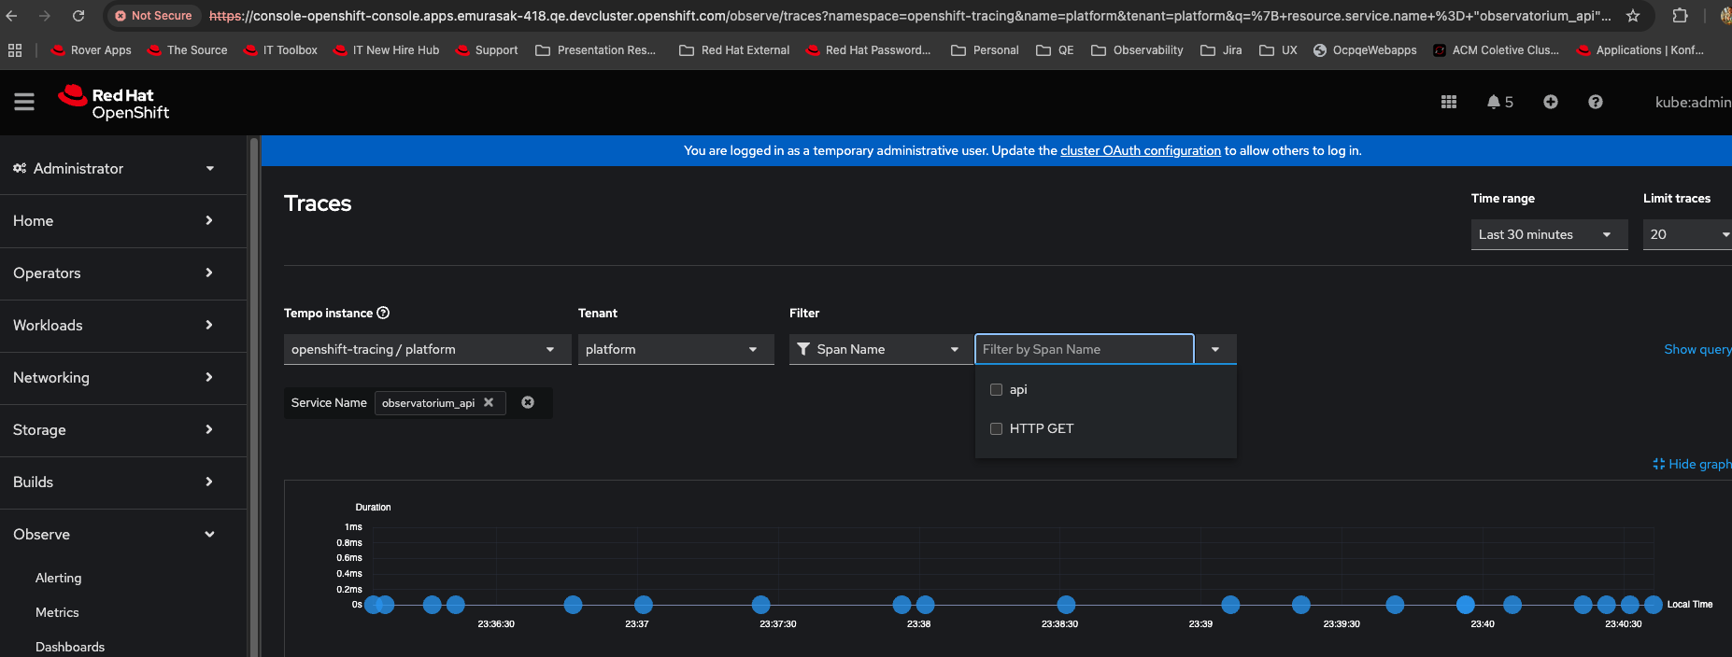Open Alerting under Observe
The image size is (1732, 657).
(58, 578)
